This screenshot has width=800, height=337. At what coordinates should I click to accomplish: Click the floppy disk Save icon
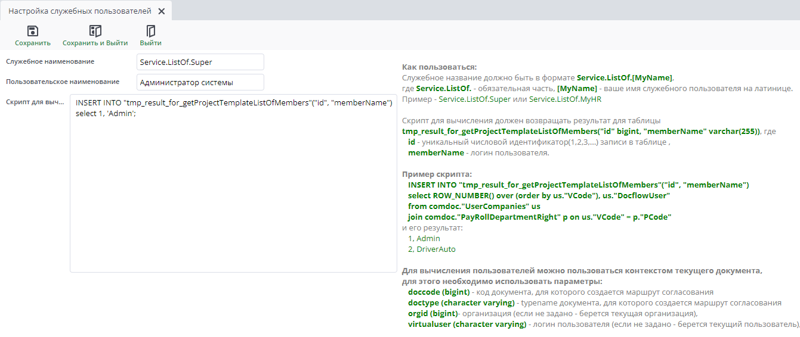tap(33, 31)
